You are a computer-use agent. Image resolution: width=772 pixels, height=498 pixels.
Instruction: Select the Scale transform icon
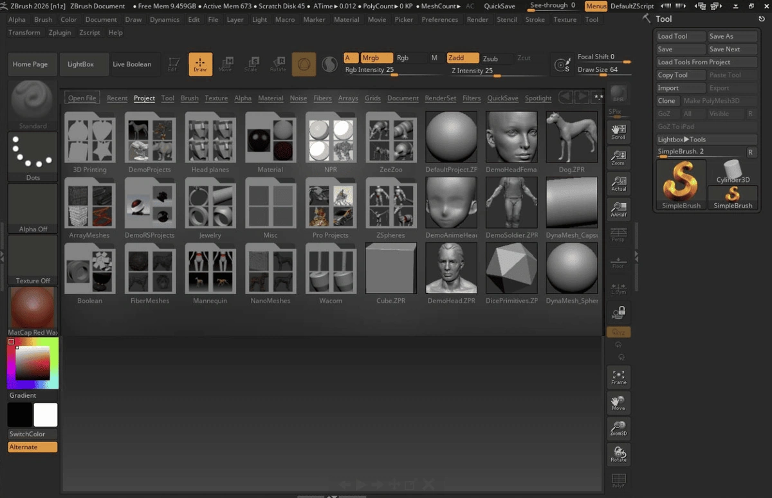pos(252,64)
